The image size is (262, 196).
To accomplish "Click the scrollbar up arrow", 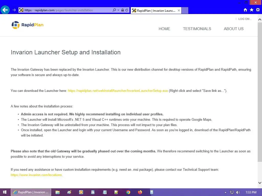I will coord(260,19).
